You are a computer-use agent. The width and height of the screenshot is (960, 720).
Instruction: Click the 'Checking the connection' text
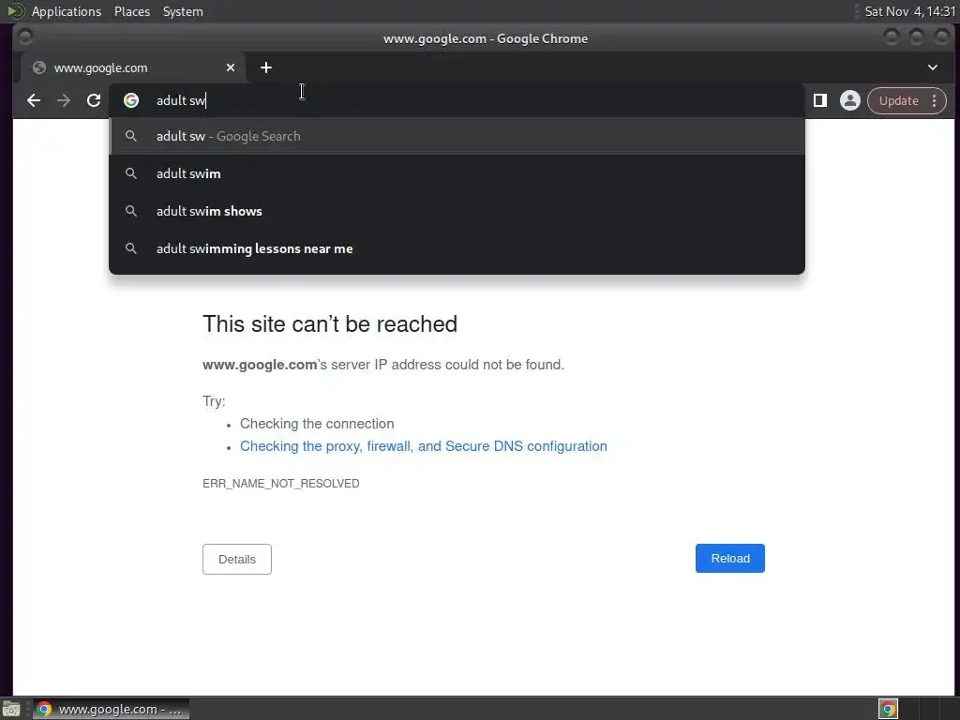point(317,424)
